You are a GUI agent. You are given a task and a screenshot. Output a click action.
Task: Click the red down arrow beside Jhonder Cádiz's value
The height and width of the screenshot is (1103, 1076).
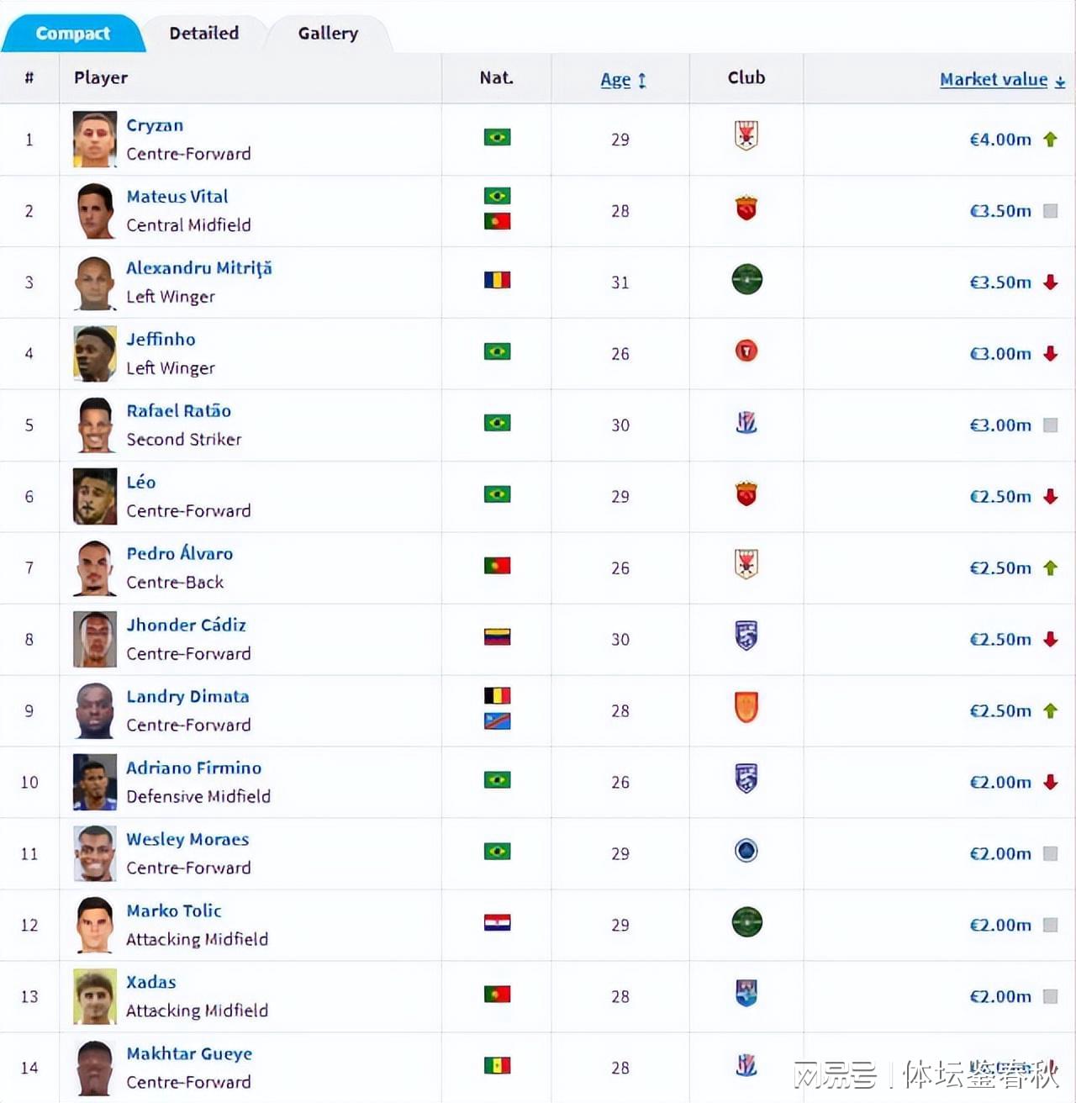click(x=1050, y=640)
